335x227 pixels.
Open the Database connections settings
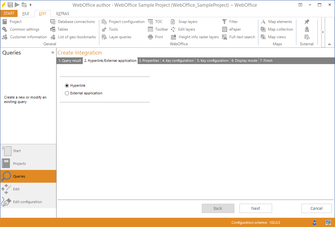pyautogui.click(x=76, y=21)
